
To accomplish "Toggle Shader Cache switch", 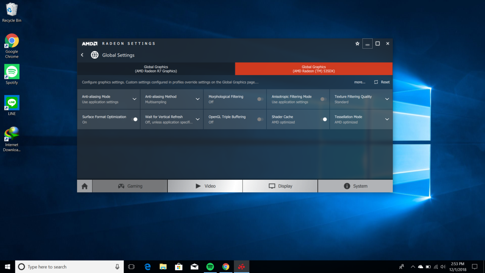I will 324,119.
